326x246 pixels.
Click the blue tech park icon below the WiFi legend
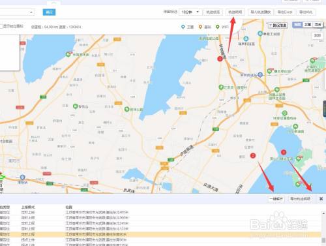[246, 39]
